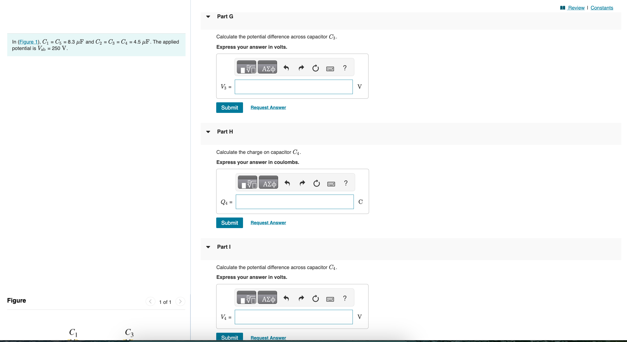This screenshot has width=627, height=342.
Task: Open Greek symbols palette in Part G
Action: coord(267,67)
